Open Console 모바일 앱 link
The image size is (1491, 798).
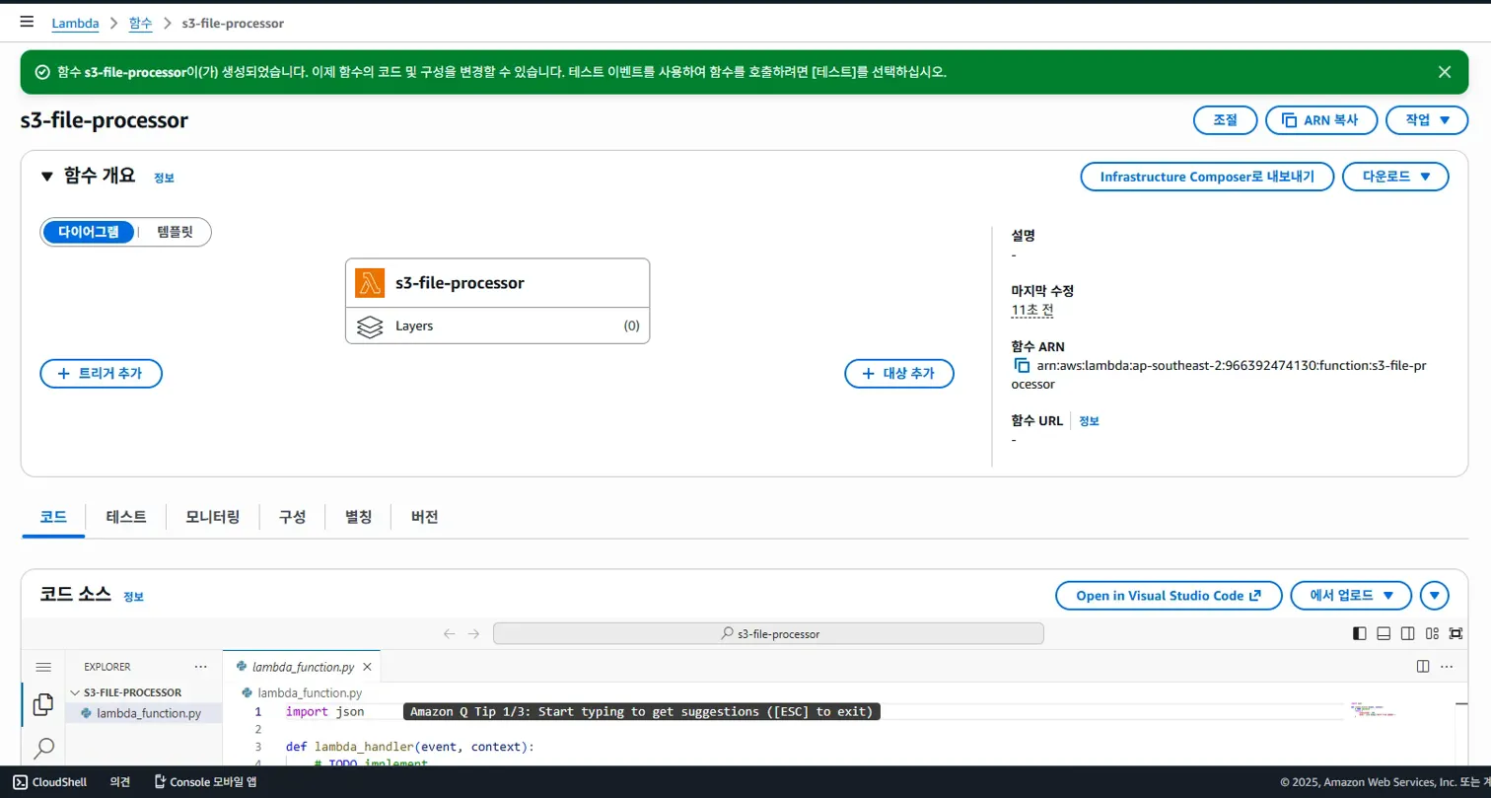(x=205, y=781)
